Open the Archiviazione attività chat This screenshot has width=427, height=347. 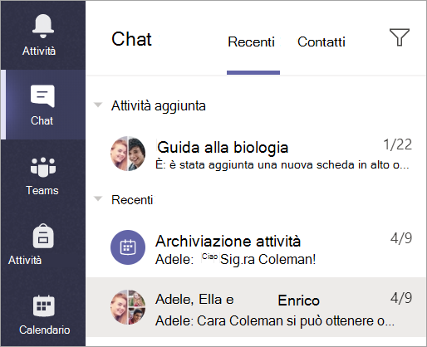click(256, 247)
